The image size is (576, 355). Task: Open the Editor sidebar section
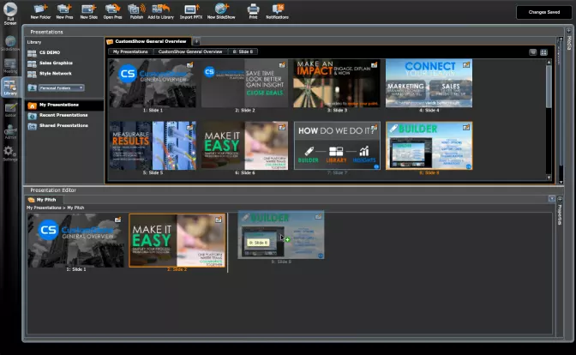click(10, 108)
